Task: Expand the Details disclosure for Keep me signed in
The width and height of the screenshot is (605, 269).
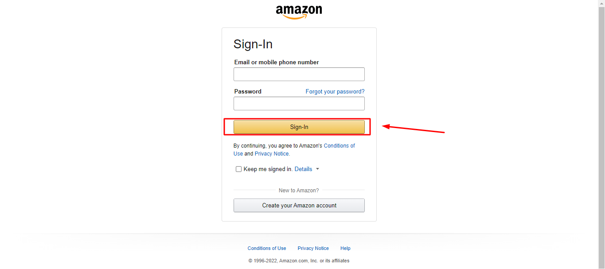Action: pyautogui.click(x=303, y=169)
